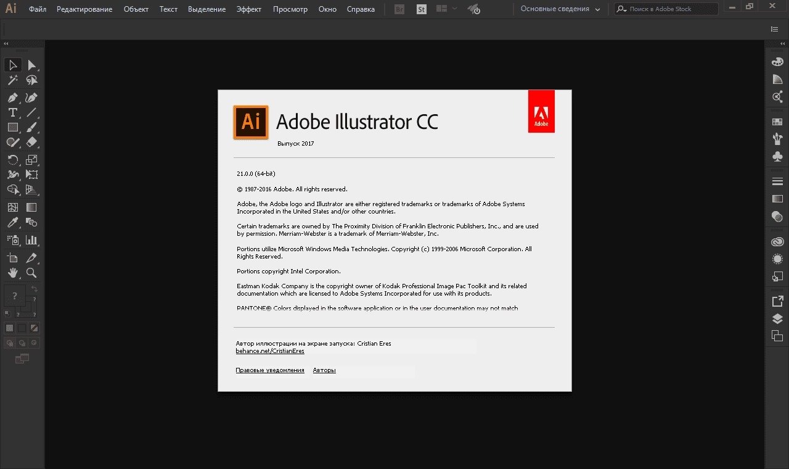Open the Просмотр menu

pos(290,9)
